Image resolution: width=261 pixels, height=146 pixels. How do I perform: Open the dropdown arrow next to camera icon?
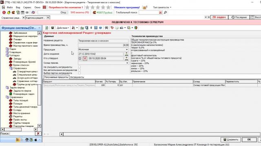pos(125,28)
